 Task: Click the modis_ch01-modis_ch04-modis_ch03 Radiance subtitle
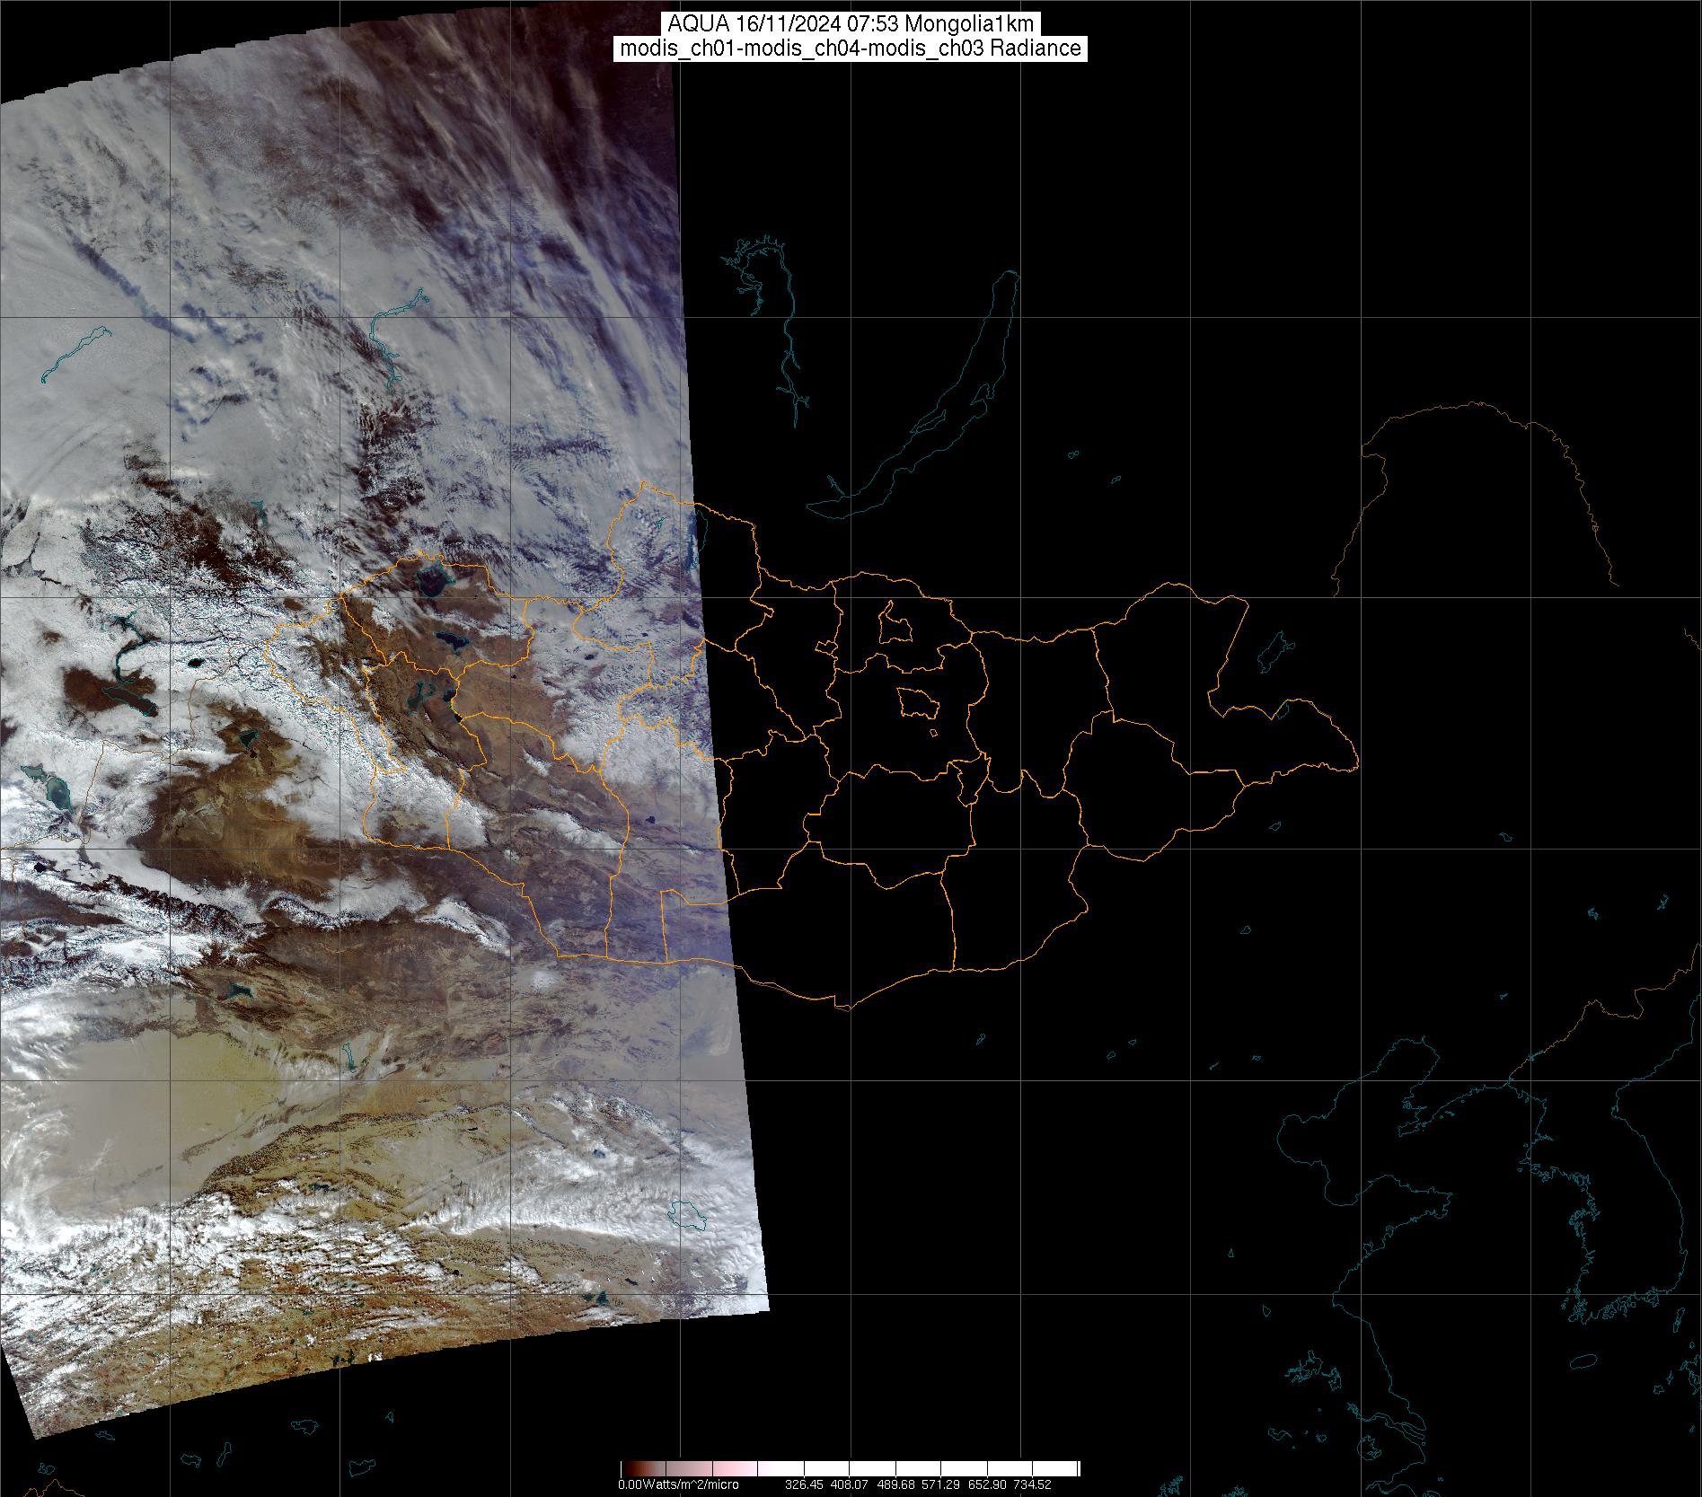851,48
